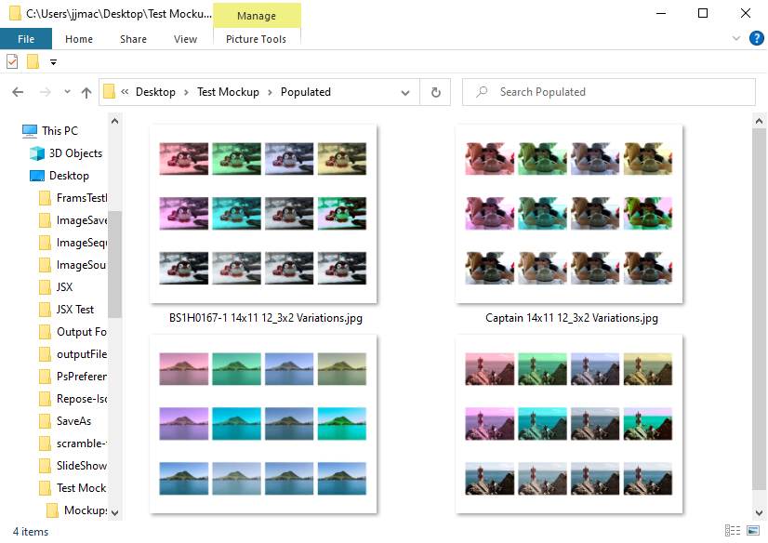The width and height of the screenshot is (768, 543).
Task: Click the Properties quick access icon
Action: coord(12,61)
